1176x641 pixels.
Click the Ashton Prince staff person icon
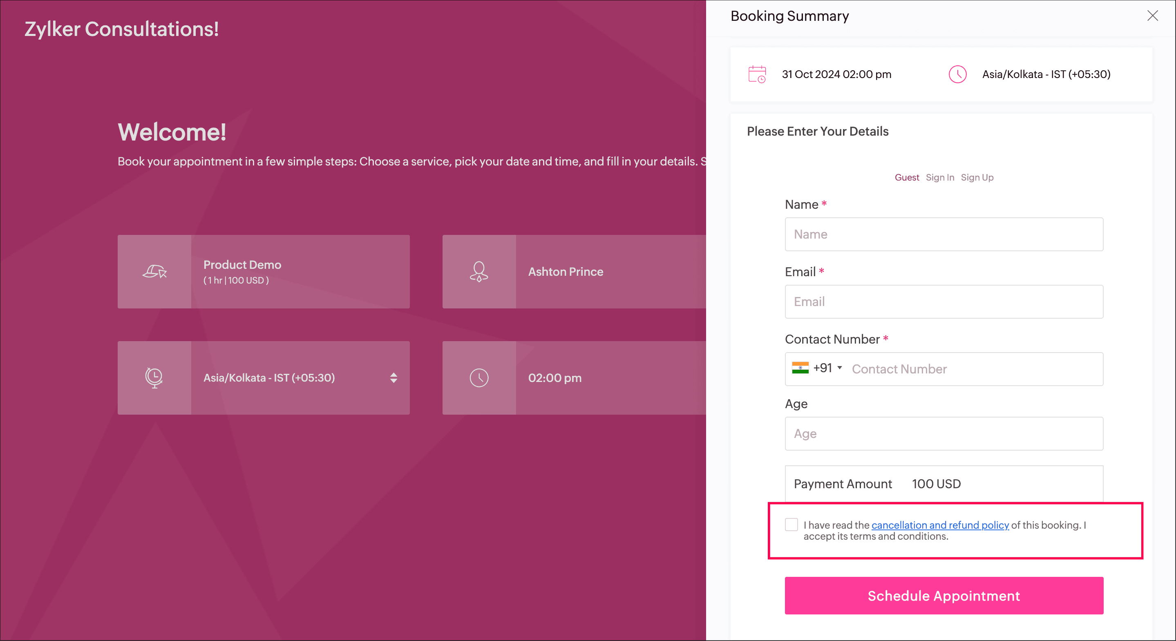[x=479, y=272]
